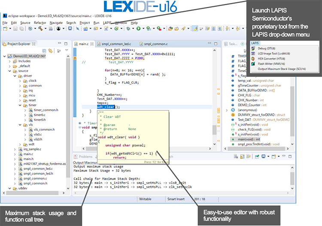Screen dimensions: 322x226
Task: Click Project Explorer horizontal scrollbar thumb
Action: [33, 193]
